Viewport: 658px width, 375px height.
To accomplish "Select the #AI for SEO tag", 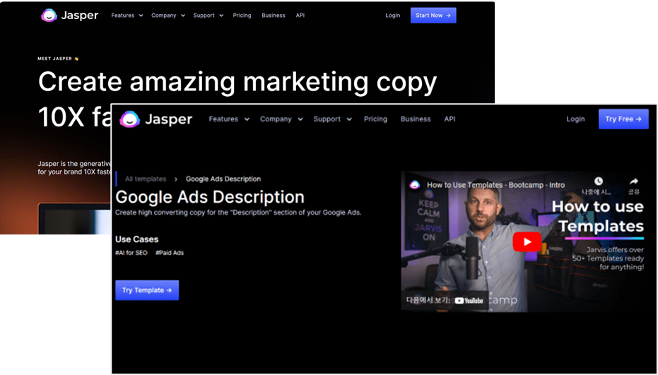I will coord(131,253).
